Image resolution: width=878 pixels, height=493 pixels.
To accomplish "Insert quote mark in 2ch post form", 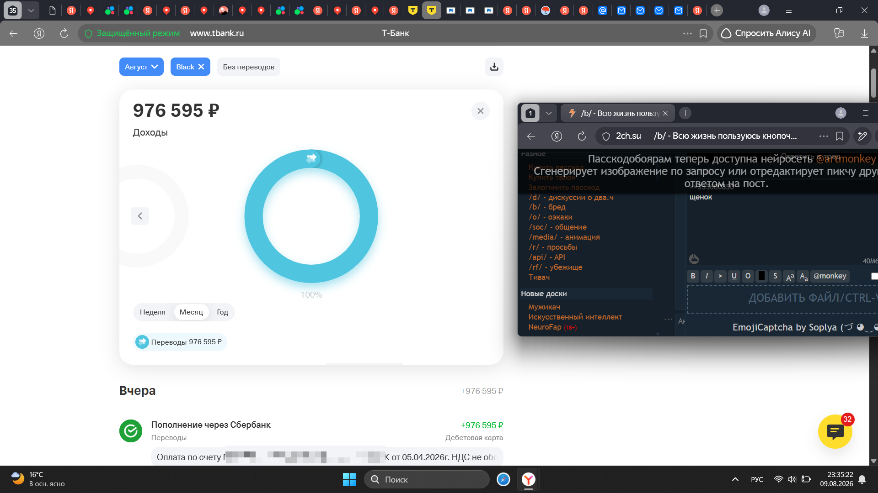I will click(x=720, y=276).
